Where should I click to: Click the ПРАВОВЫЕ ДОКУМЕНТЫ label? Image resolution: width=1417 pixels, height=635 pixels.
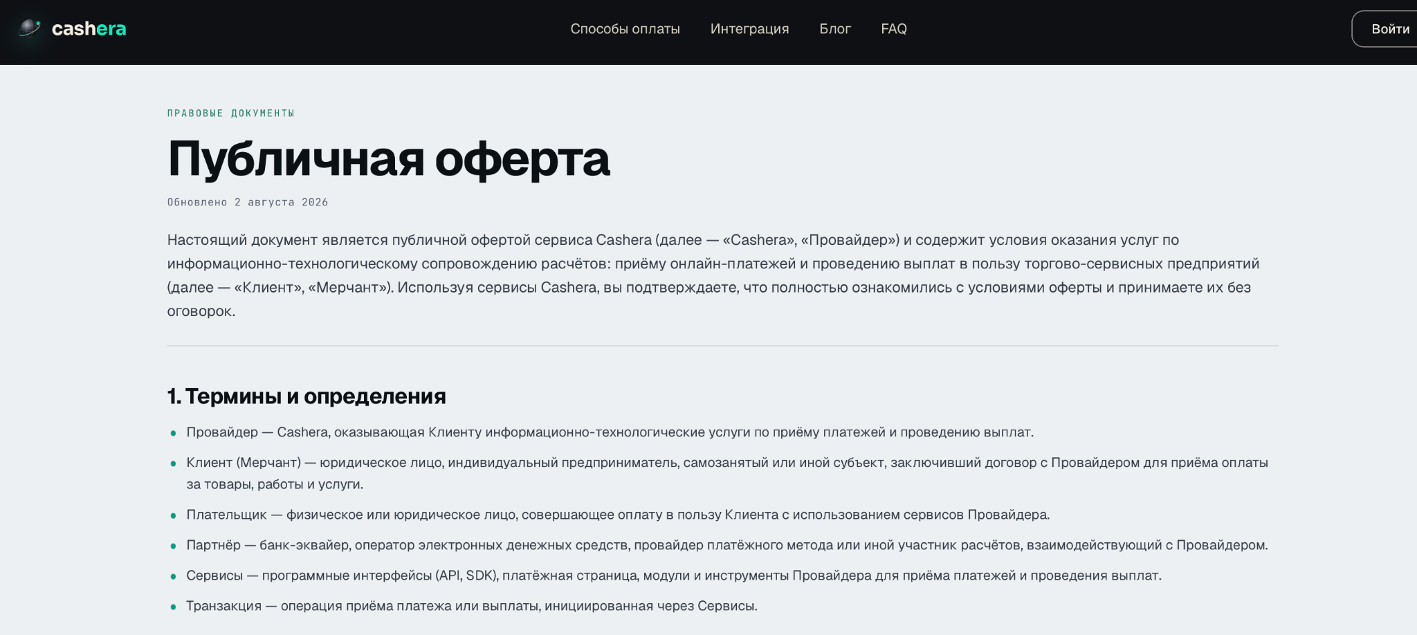(231, 113)
